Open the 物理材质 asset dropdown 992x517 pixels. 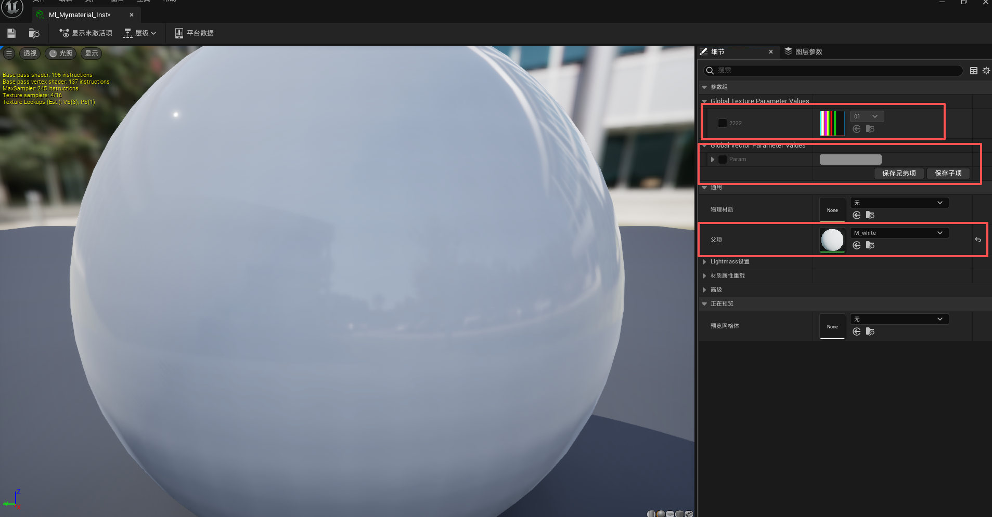pos(899,203)
